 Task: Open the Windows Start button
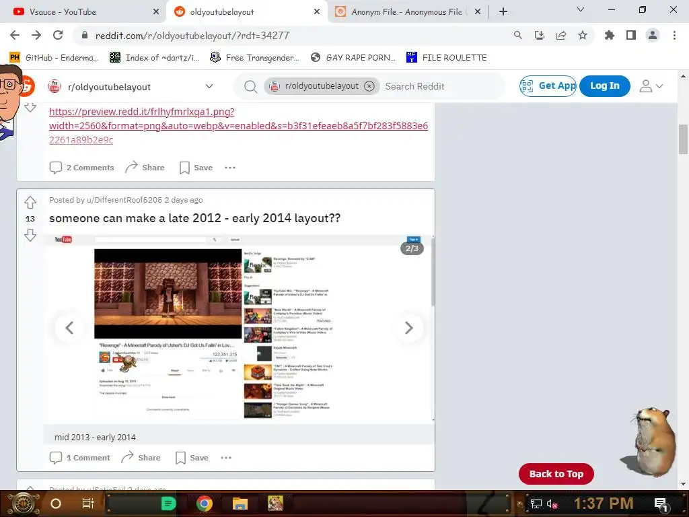click(24, 504)
